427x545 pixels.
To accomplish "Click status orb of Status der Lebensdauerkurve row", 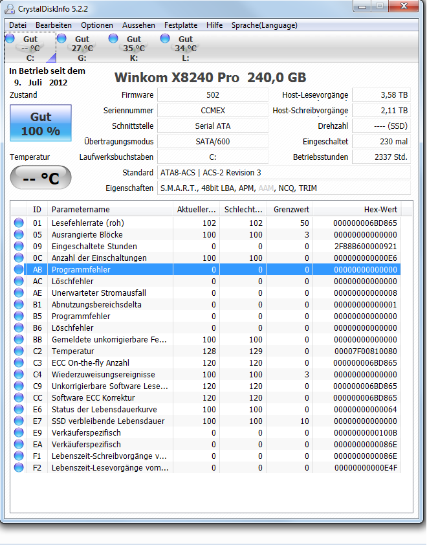I will (19, 409).
